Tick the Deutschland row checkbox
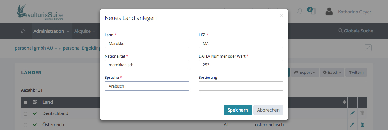The width and height of the screenshot is (388, 130). [x=25, y=113]
